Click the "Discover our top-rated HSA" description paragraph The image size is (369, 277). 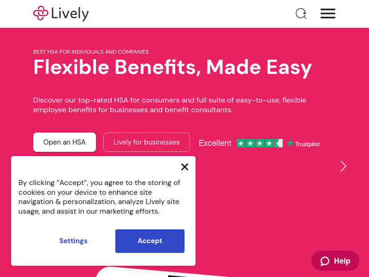pos(170,105)
